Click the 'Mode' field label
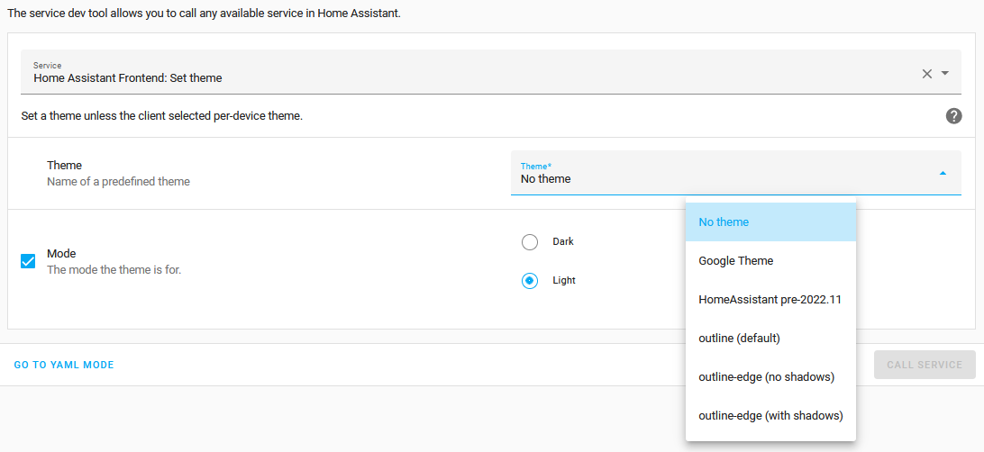 coord(61,254)
